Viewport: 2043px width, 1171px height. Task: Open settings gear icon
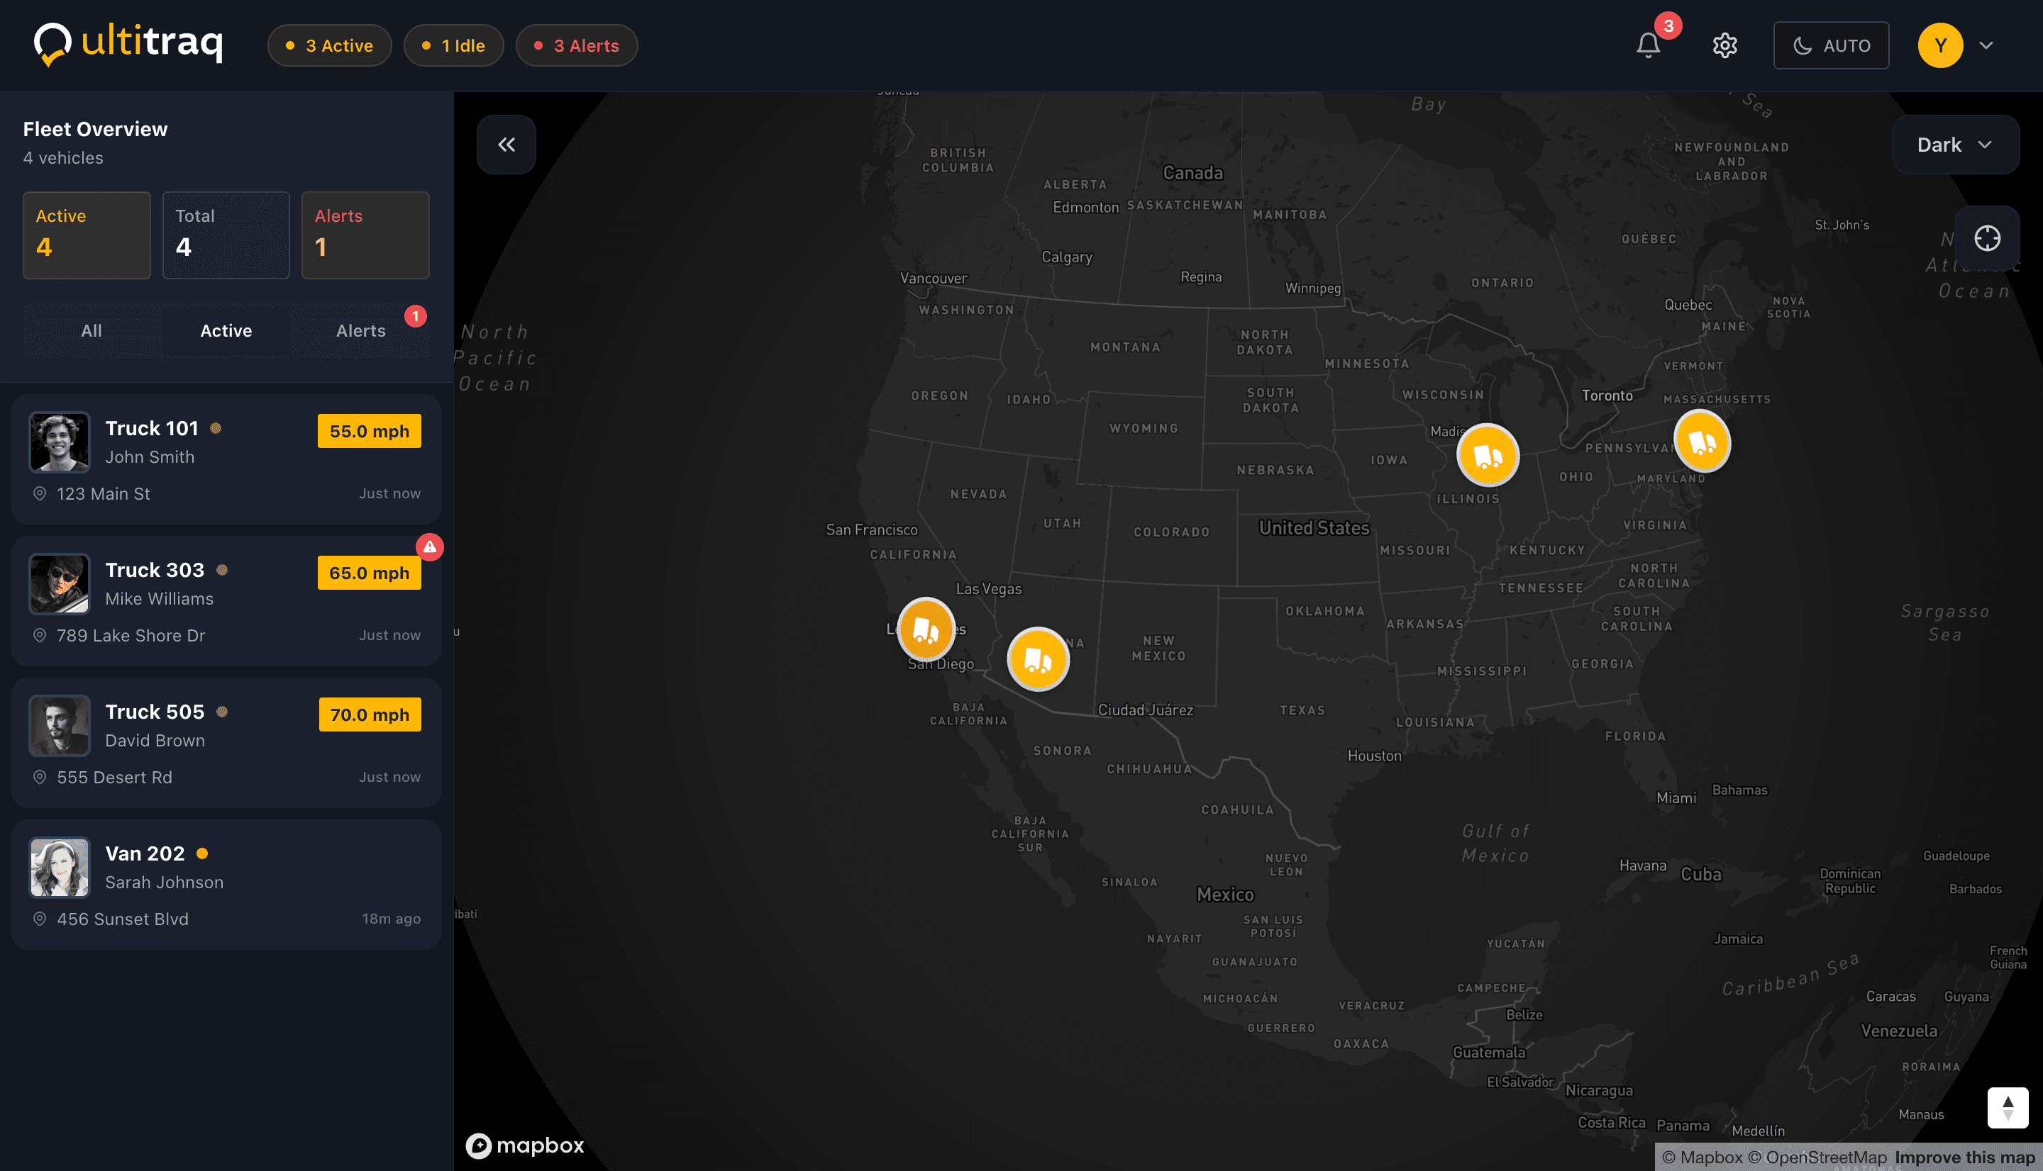click(1724, 45)
